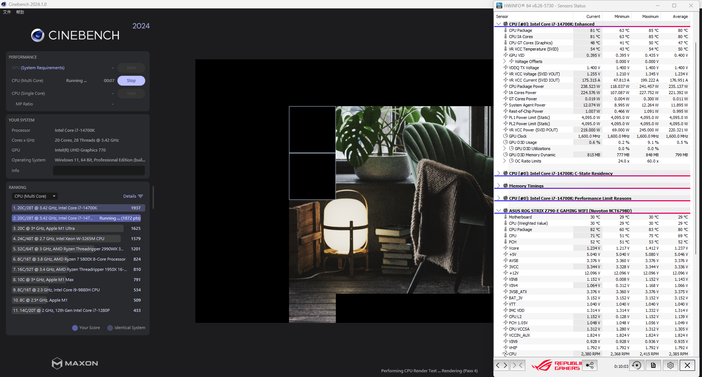
Task: Click the CPU fan icon in the RPM row
Action: [x=506, y=354]
